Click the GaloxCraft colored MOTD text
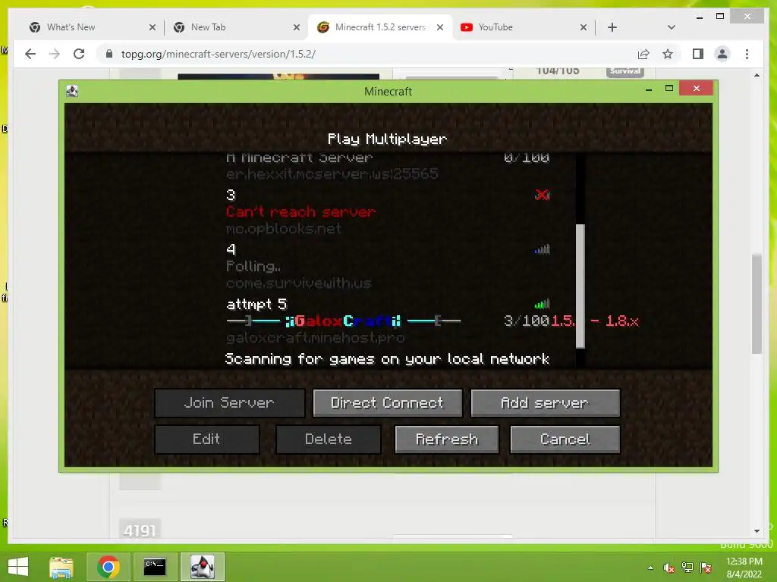This screenshot has height=582, width=777. tap(344, 321)
